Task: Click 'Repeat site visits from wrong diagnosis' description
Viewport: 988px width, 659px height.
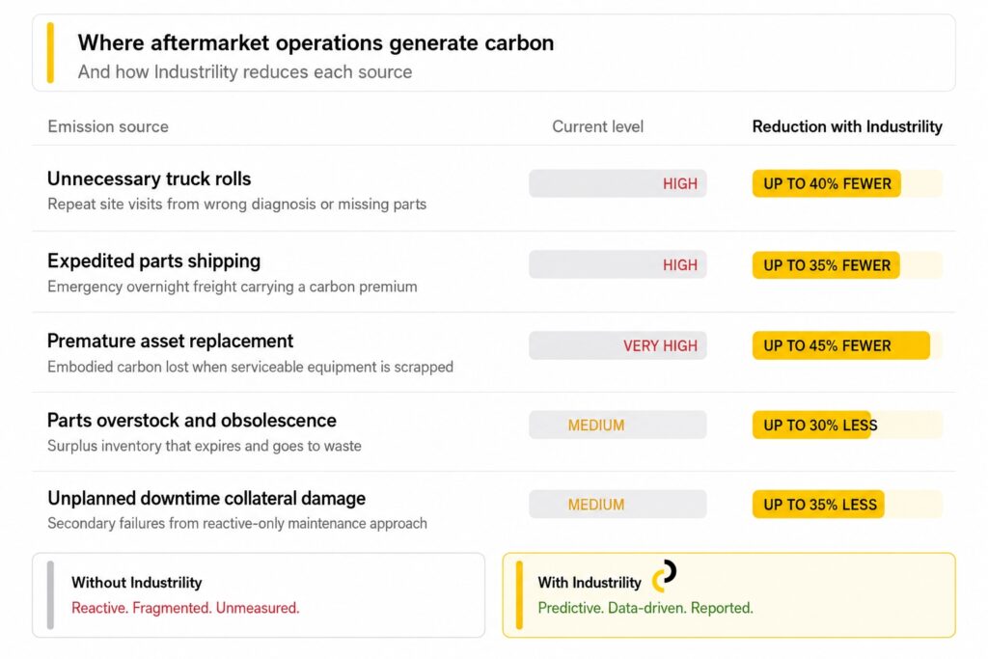Action: click(x=237, y=205)
